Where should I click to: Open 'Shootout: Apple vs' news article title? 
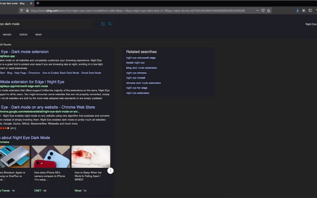[13, 176]
